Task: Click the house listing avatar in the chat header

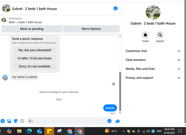Action: pyautogui.click(x=6, y=9)
